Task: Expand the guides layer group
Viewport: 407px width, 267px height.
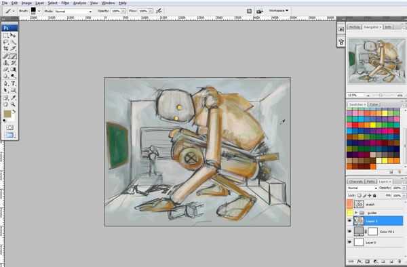Action: pos(356,213)
